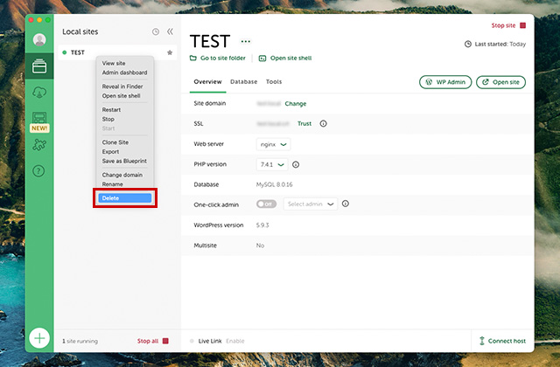Click the WordPress version 5.9.3 value
This screenshot has width=560, height=367.
262,225
